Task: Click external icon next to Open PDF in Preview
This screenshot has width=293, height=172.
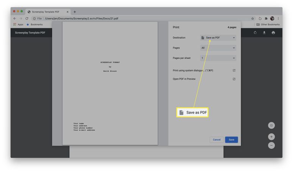Action: click(234, 79)
